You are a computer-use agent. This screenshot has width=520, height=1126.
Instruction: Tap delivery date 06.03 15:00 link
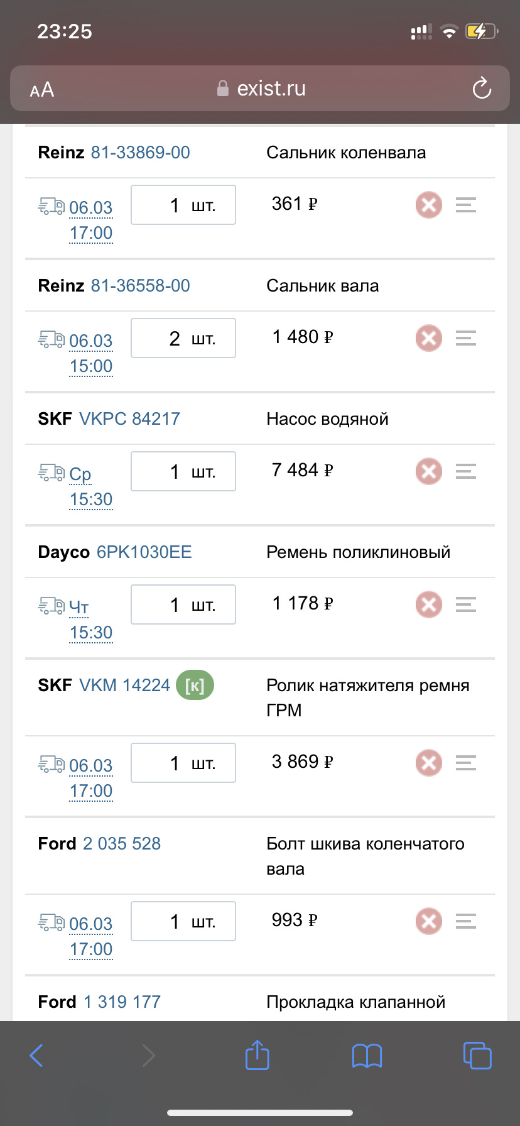pyautogui.click(x=91, y=353)
